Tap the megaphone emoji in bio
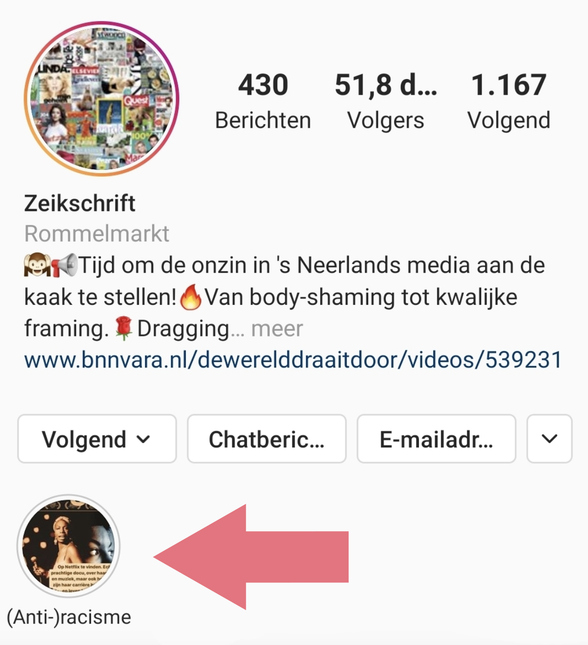 (x=64, y=266)
